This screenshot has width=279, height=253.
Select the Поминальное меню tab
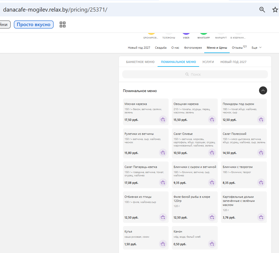point(178,62)
